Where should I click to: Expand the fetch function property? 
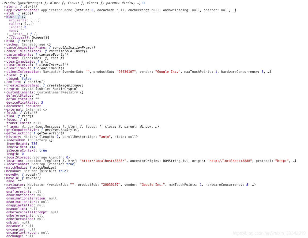click(5, 113)
